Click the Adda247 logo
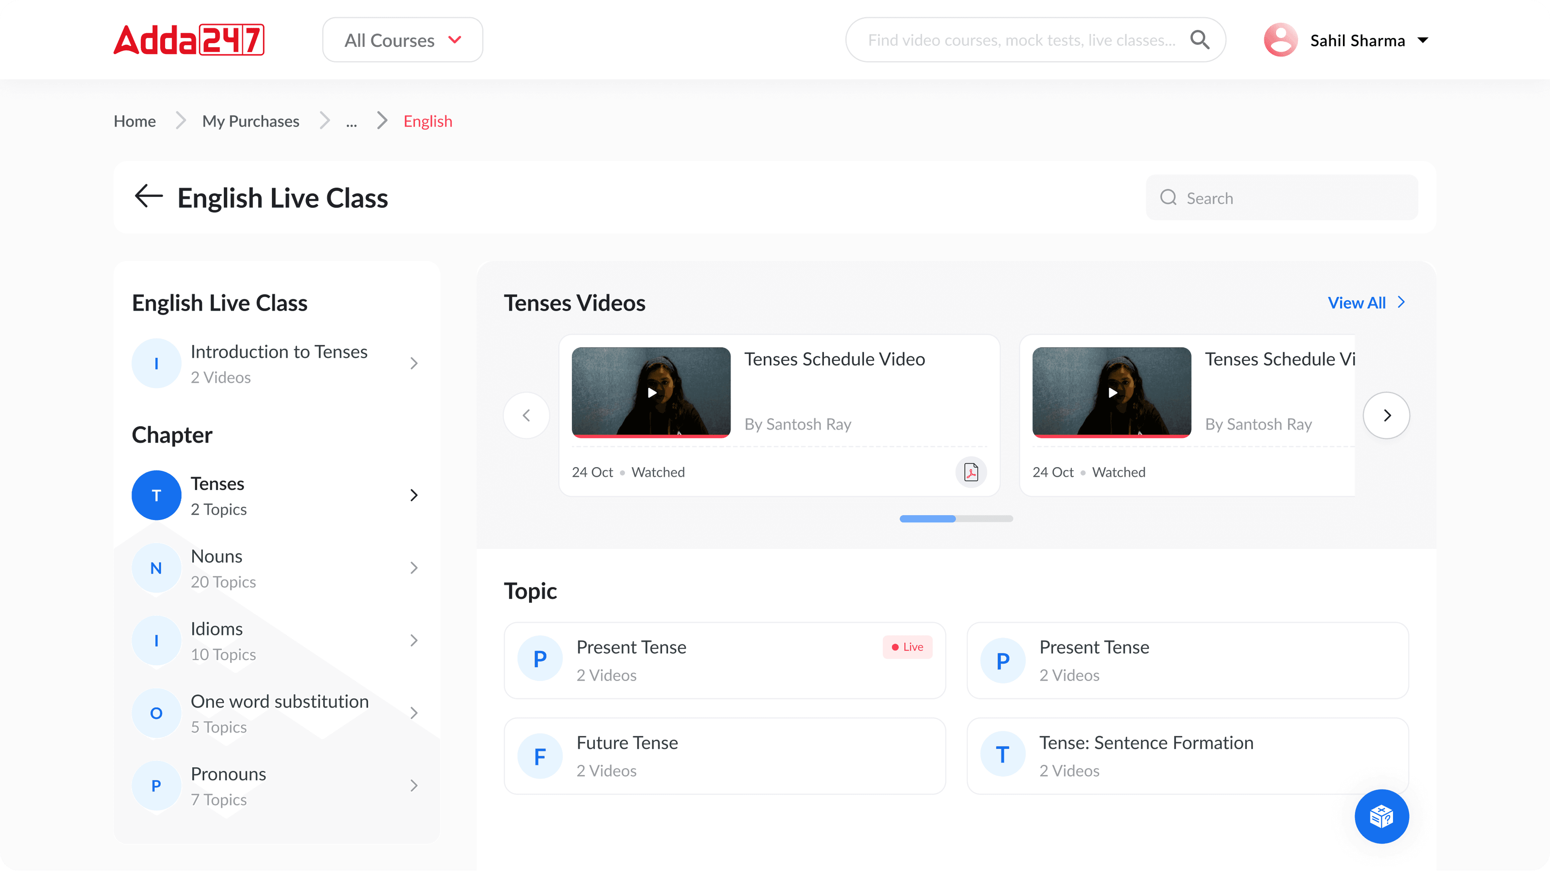Screen dimensions: 1550x871 click(189, 40)
